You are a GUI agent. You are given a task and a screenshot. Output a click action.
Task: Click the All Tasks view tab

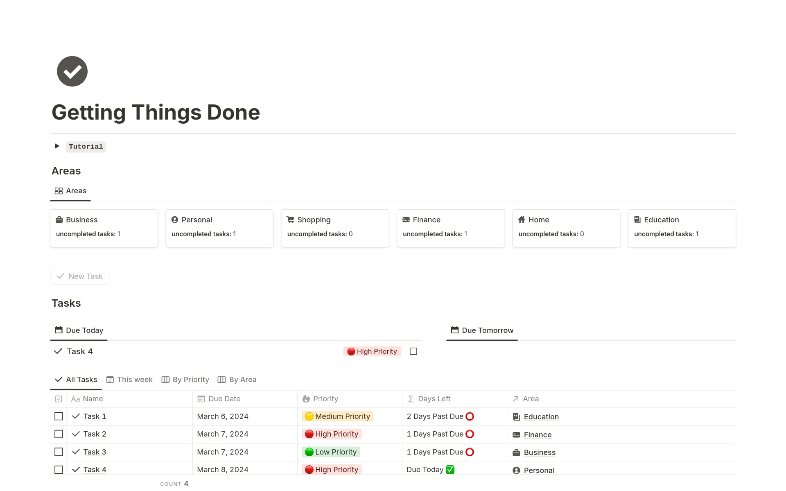coord(76,379)
